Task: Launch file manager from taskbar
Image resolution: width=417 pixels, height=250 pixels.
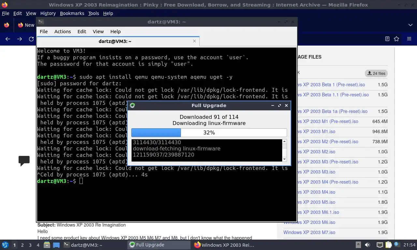Action: (x=47, y=245)
